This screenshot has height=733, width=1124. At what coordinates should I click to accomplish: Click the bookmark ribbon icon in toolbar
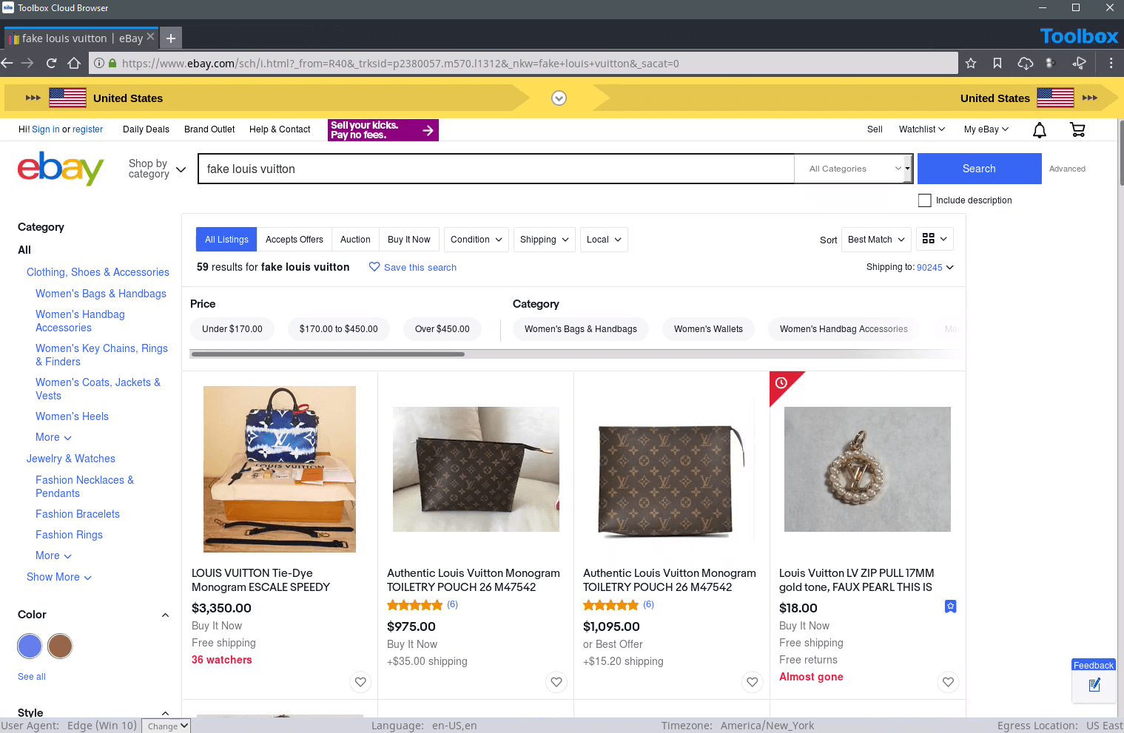coord(997,64)
